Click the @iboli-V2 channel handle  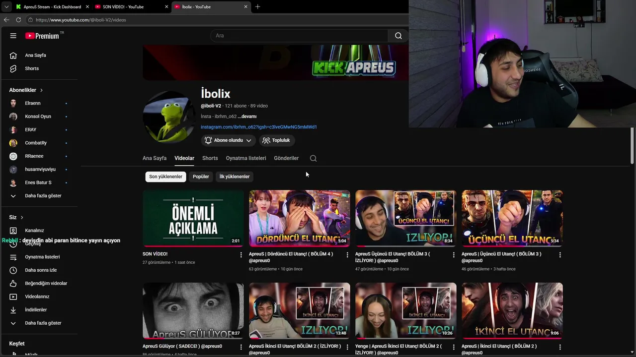(211, 106)
